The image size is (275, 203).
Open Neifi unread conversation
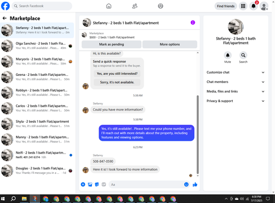point(37,155)
